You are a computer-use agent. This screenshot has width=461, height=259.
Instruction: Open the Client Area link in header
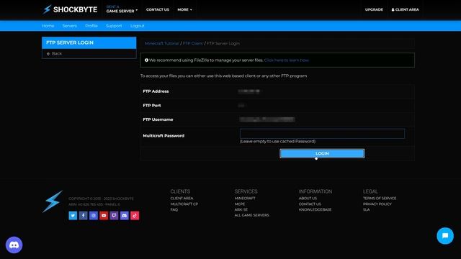(405, 9)
